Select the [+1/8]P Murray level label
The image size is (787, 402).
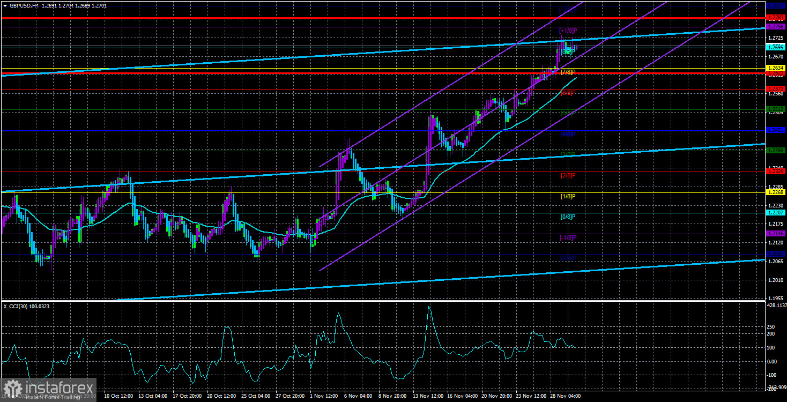tap(568, 31)
